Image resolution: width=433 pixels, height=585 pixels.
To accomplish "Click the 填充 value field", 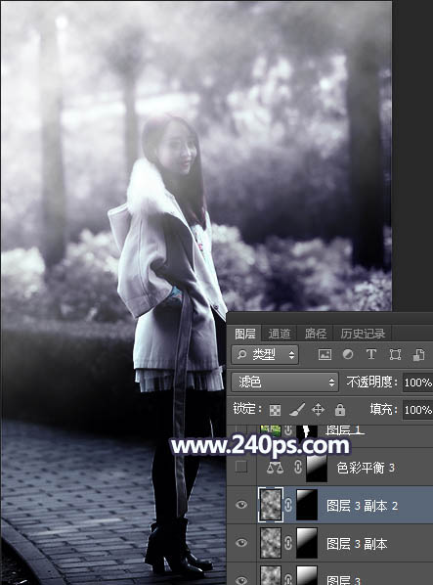I will click(x=417, y=410).
